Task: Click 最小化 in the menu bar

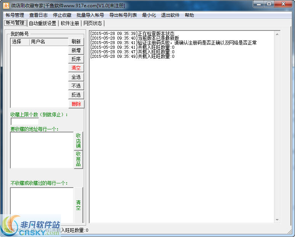Action: (x=149, y=15)
